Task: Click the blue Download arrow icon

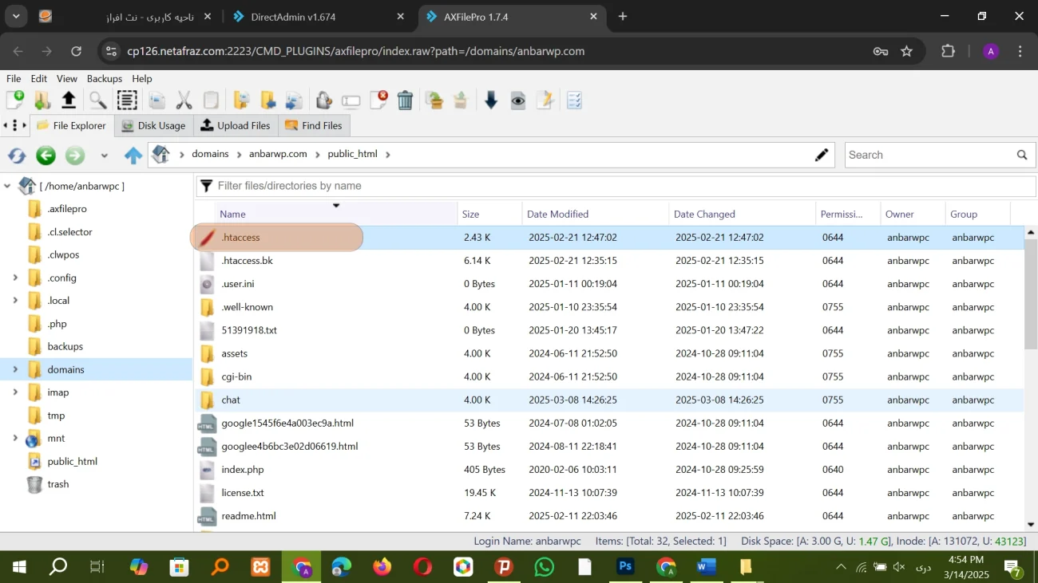Action: tap(489, 100)
